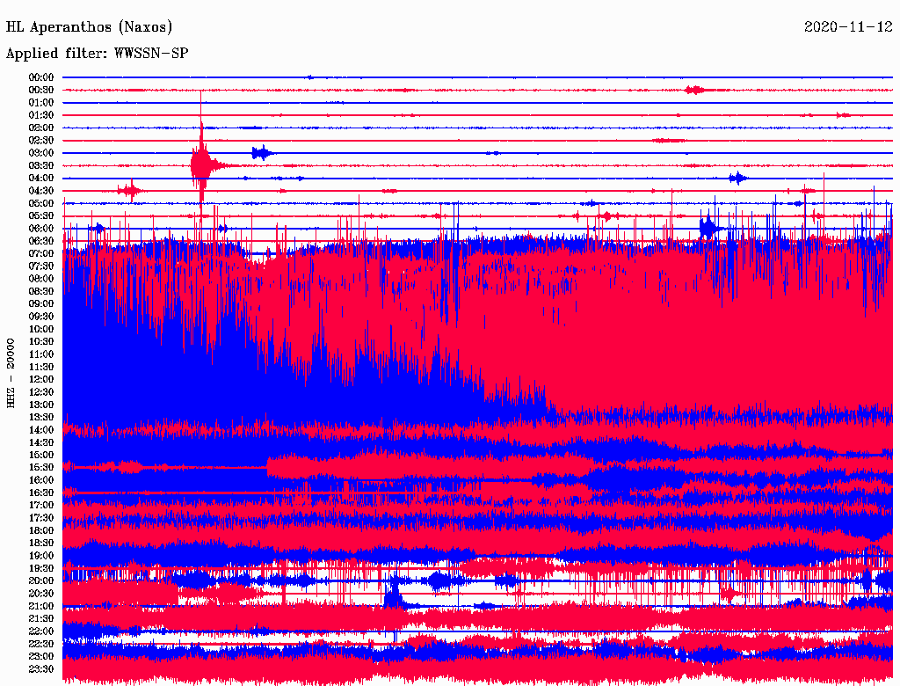Viewport: 900px width, 686px height.
Task: Select the 01:30 time label
Action: (x=41, y=115)
